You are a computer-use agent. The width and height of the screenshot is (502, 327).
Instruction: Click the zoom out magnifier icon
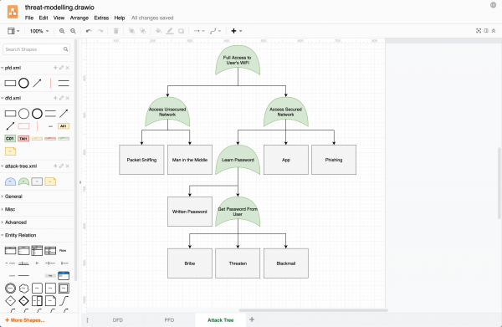(73, 31)
